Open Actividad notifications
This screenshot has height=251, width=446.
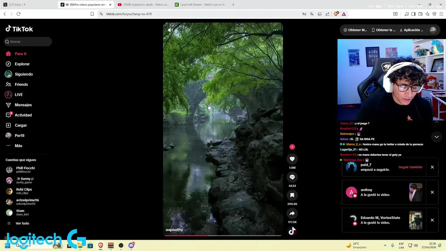[19, 115]
